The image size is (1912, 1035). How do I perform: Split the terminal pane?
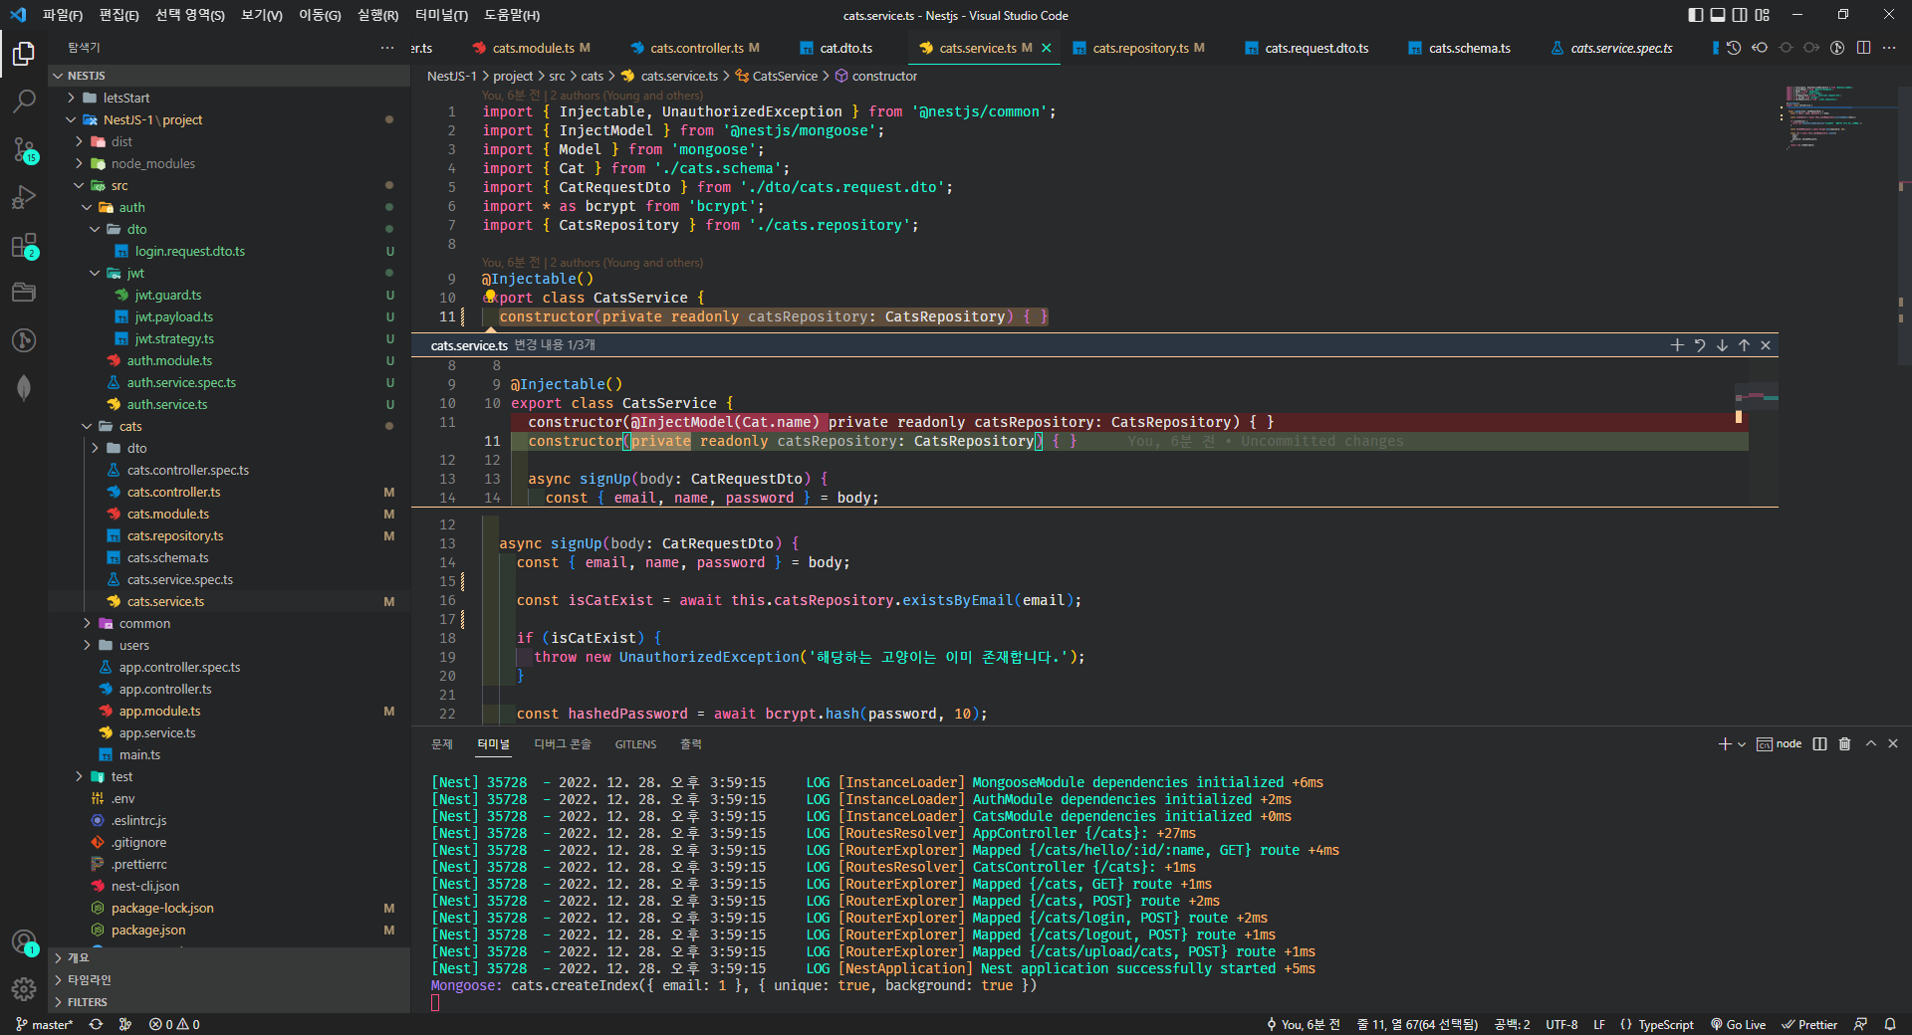[x=1819, y=744]
